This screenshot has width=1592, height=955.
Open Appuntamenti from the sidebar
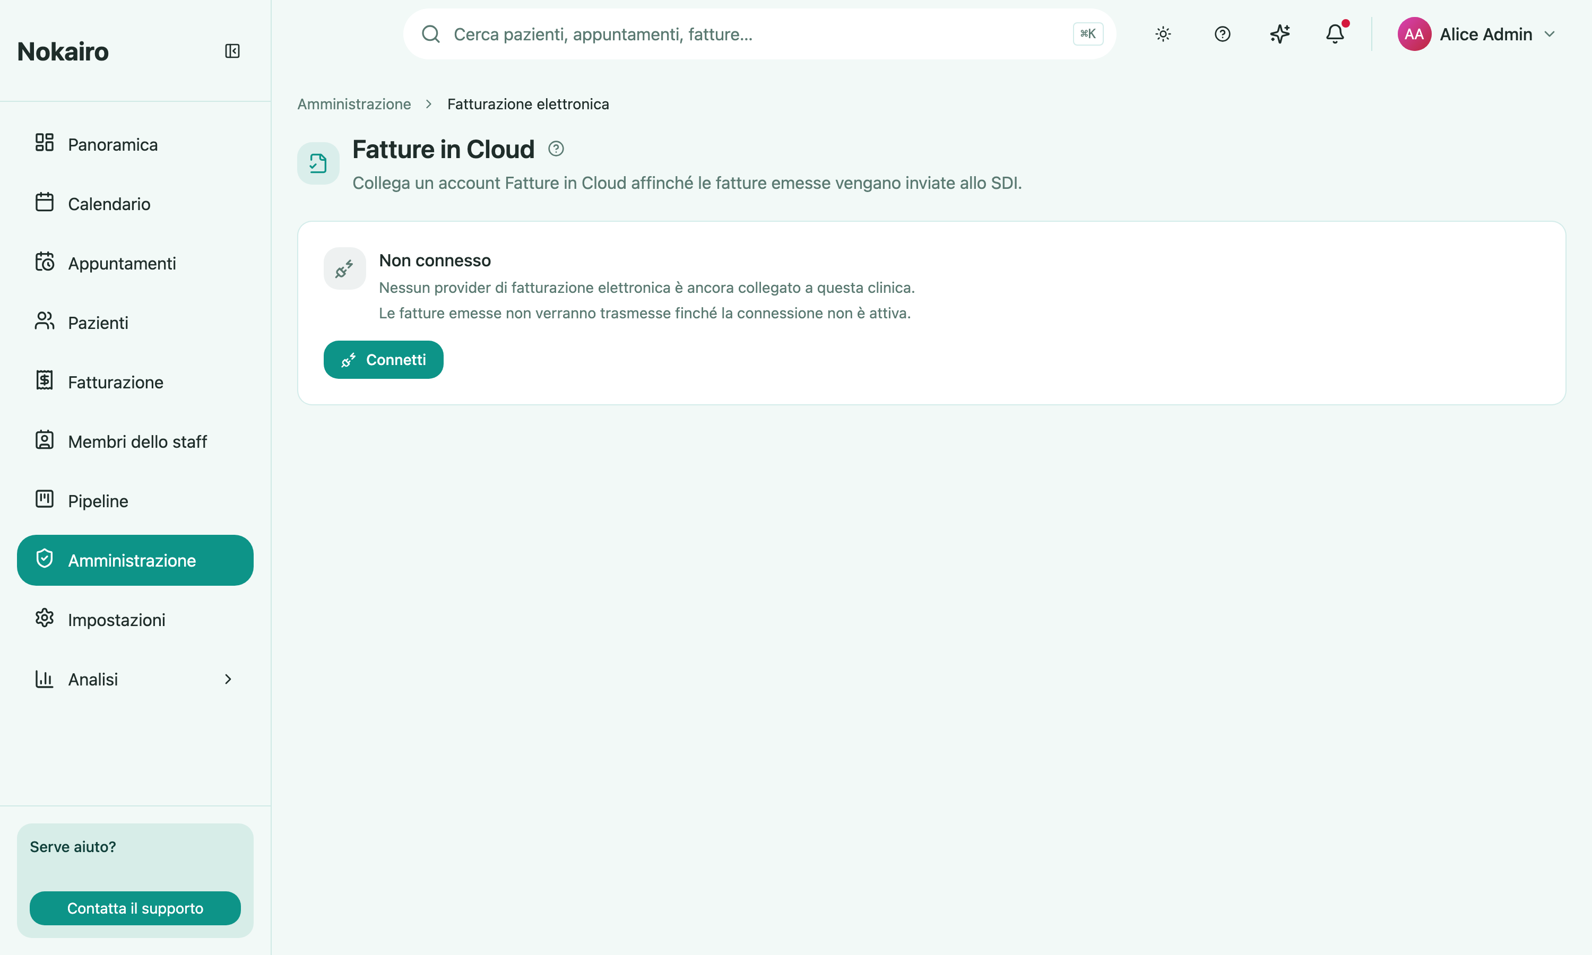(135, 263)
